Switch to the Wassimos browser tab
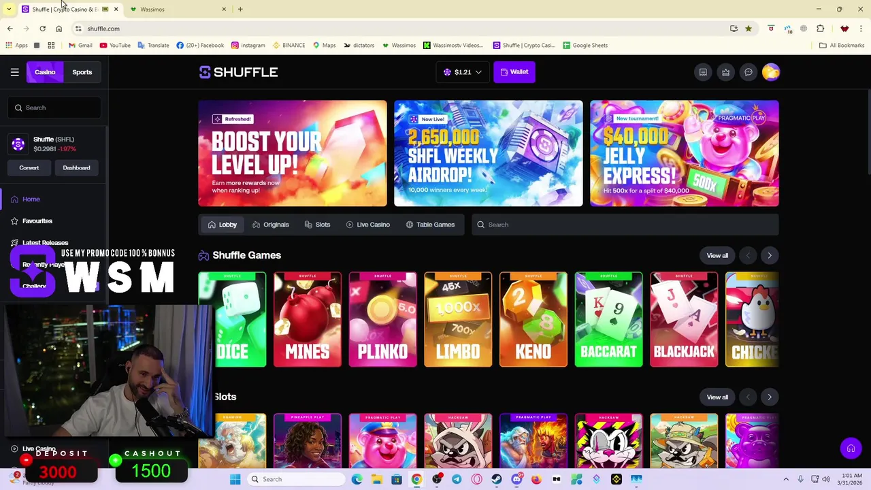This screenshot has width=871, height=490. (x=178, y=9)
